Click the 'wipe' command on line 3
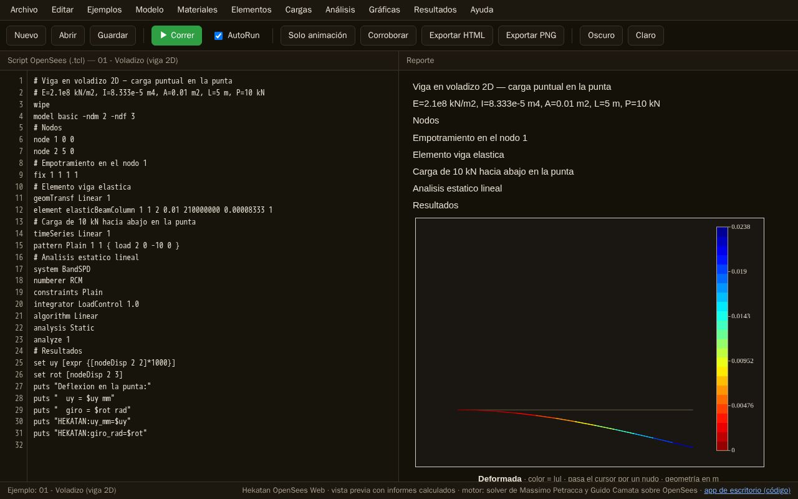This screenshot has height=499, width=798. pyautogui.click(x=42, y=104)
